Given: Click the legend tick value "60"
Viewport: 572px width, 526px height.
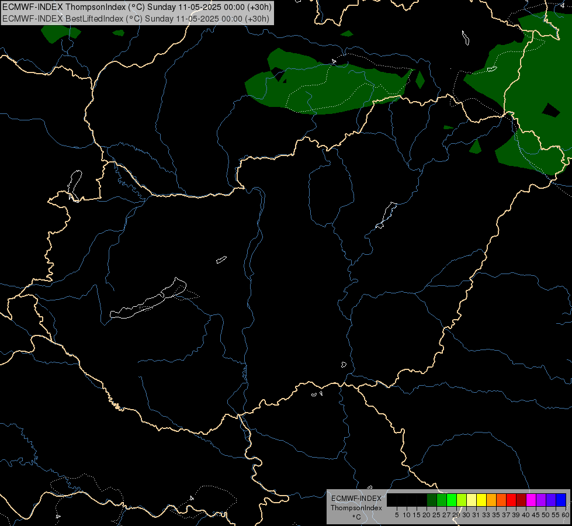Looking at the screenshot, I should [566, 515].
